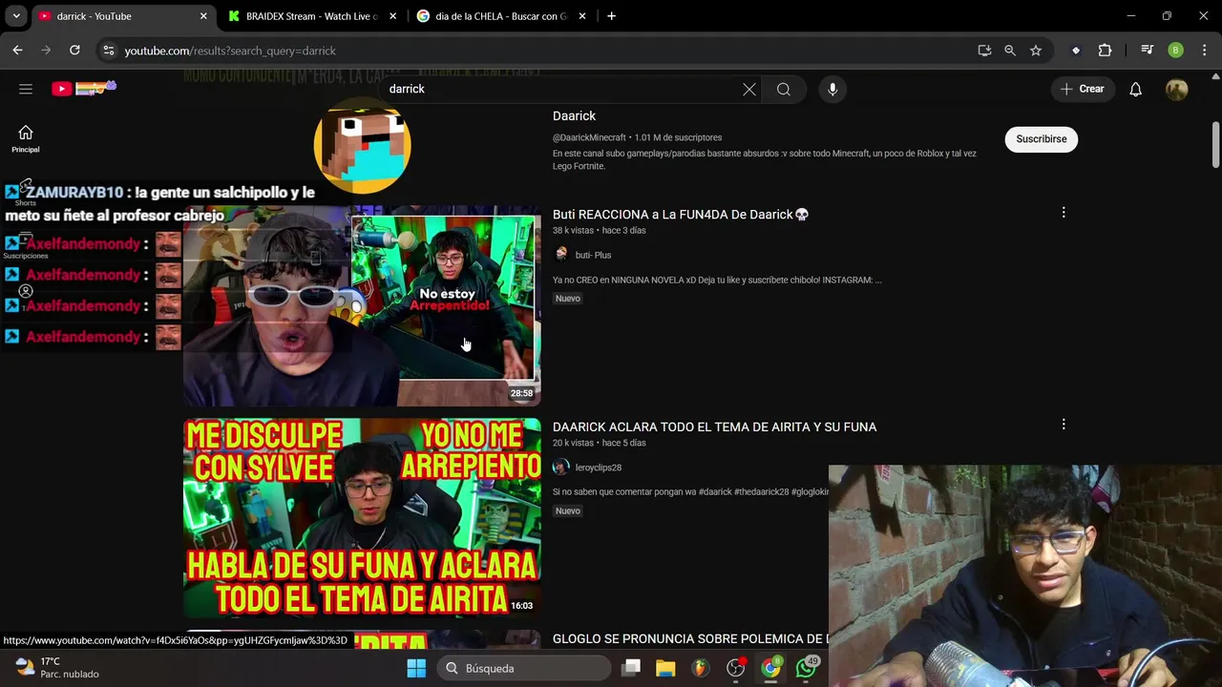
Task: Open notifications bell
Action: pyautogui.click(x=1135, y=89)
